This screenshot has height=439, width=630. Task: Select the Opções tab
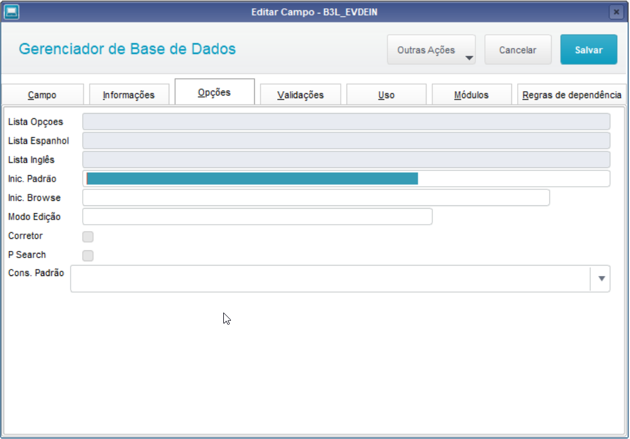point(214,92)
